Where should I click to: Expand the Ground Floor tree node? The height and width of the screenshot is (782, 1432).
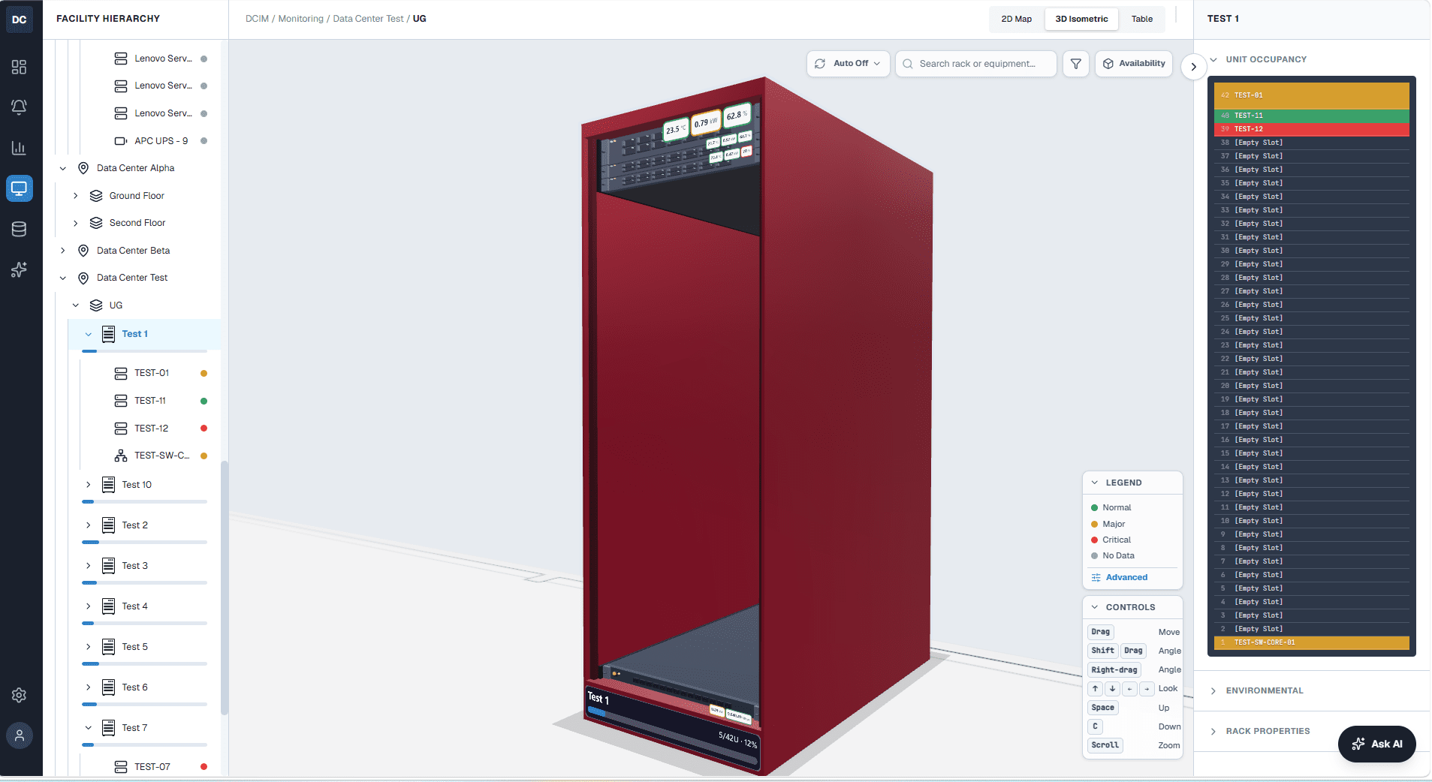pos(75,196)
